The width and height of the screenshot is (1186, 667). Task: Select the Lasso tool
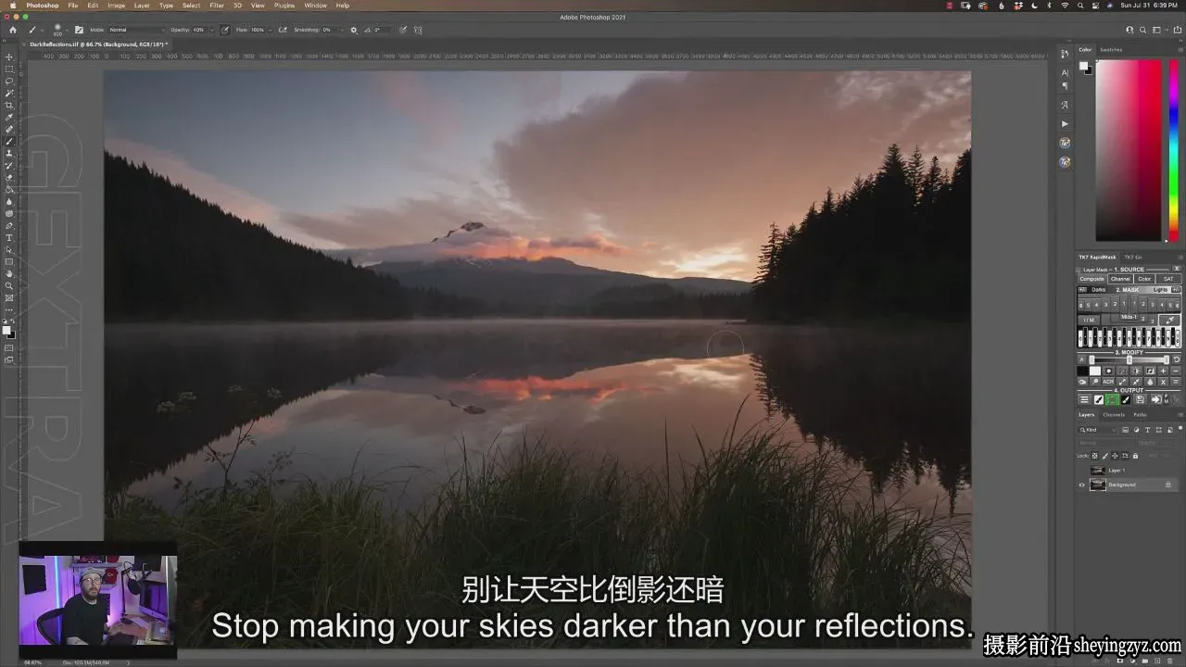tap(9, 82)
